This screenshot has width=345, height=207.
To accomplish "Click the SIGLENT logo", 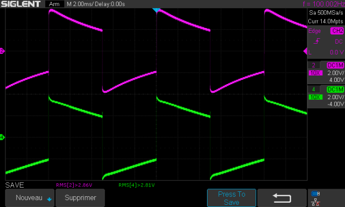I will (21, 4).
